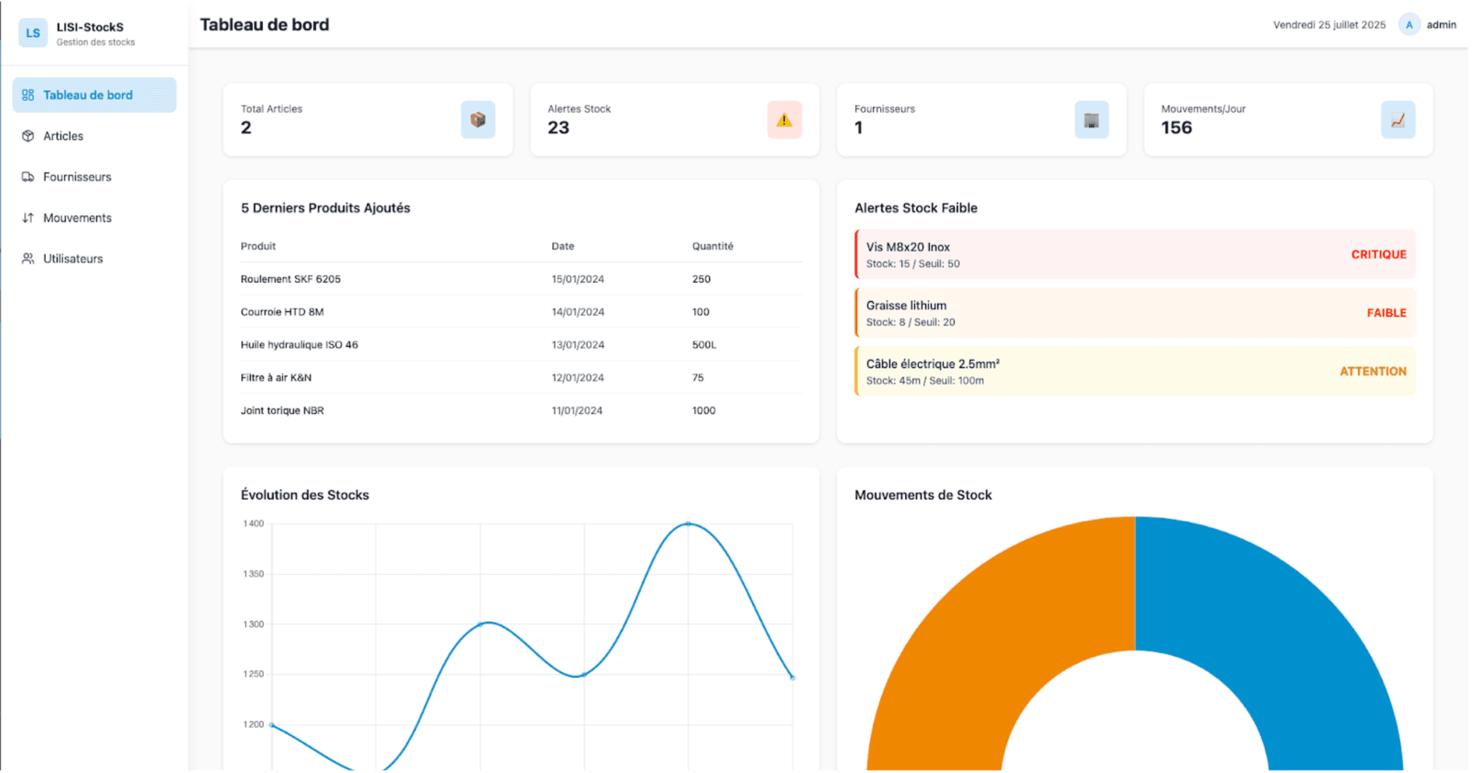The width and height of the screenshot is (1475, 773).
Task: Click the peak point on stock evolution line
Action: tap(688, 524)
